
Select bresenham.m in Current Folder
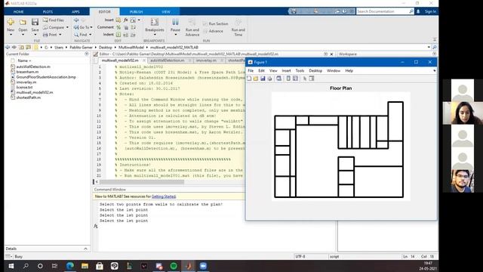click(x=27, y=72)
